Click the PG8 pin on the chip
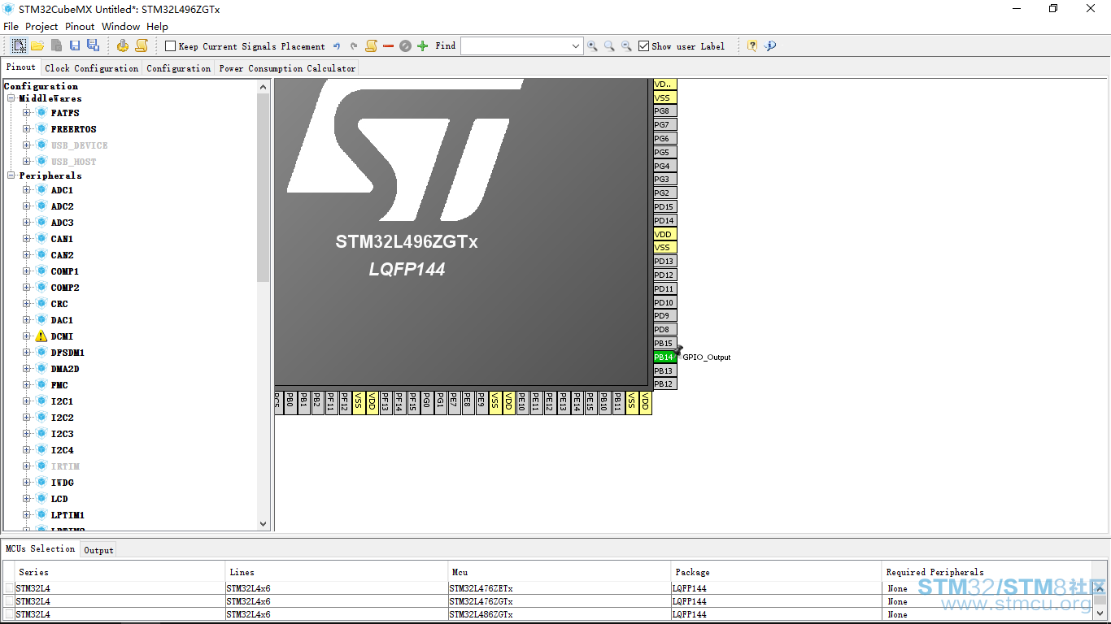Viewport: 1111px width, 624px height. [664, 110]
